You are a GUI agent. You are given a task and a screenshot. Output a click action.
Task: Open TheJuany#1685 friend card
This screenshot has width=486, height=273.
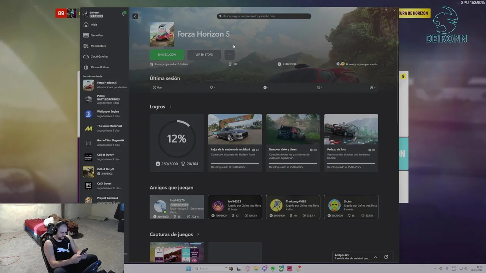point(293,207)
